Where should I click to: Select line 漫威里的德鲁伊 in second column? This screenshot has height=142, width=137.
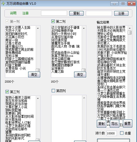click(x=62, y=65)
